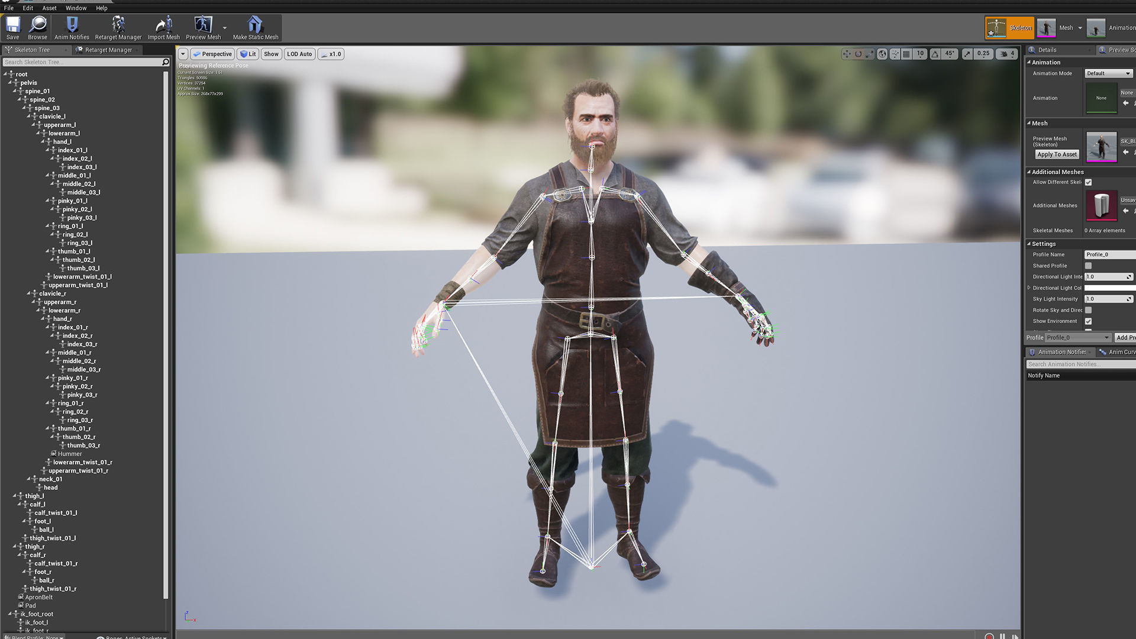
Task: Collapse the clavicle_r tree node
Action: (28, 293)
